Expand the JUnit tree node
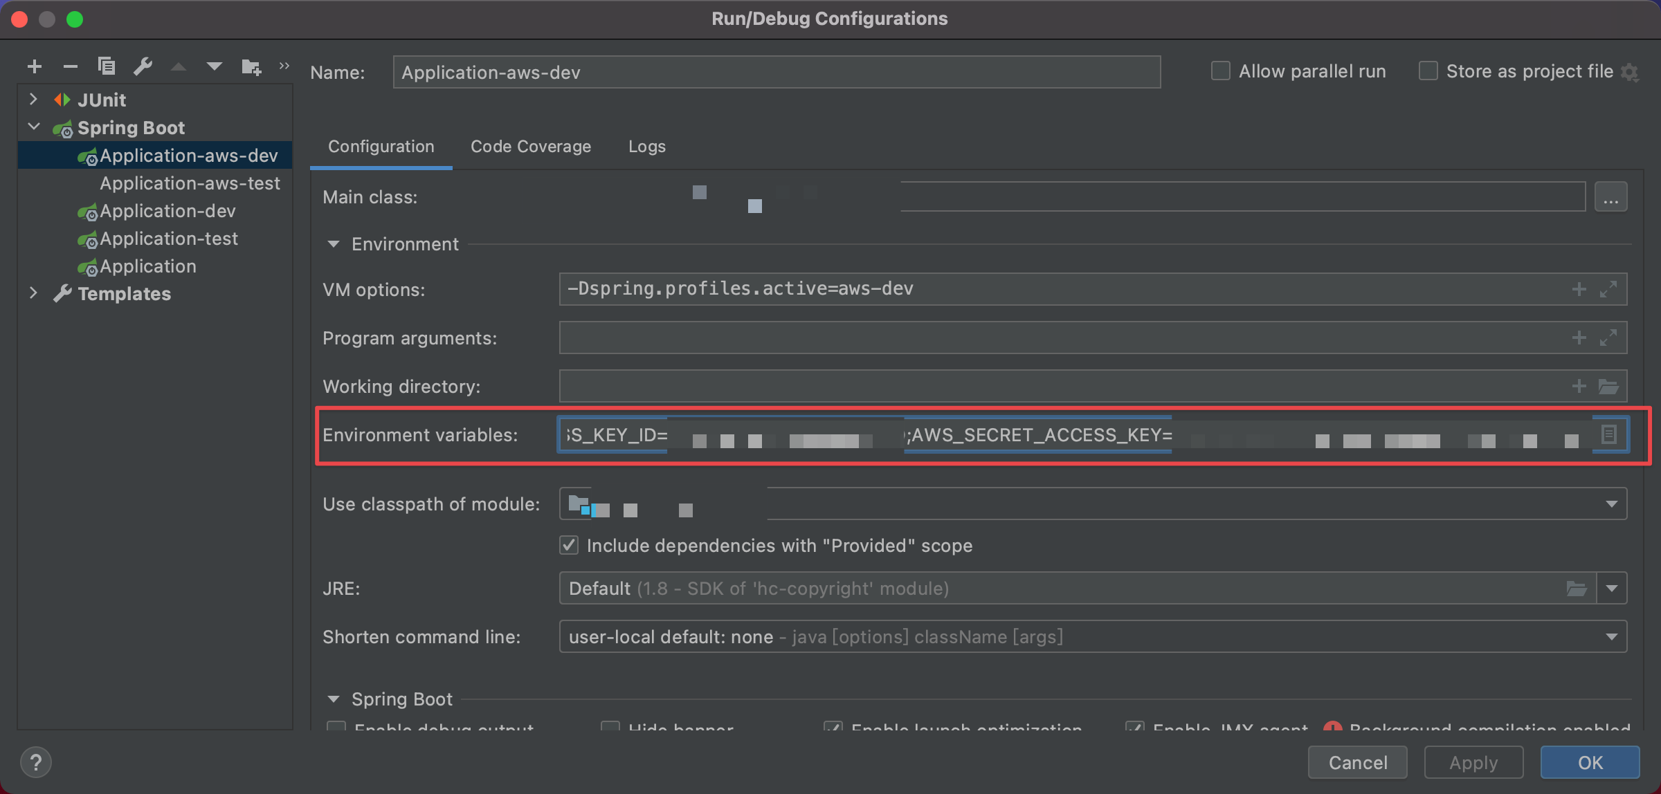This screenshot has width=1661, height=794. pos(33,100)
